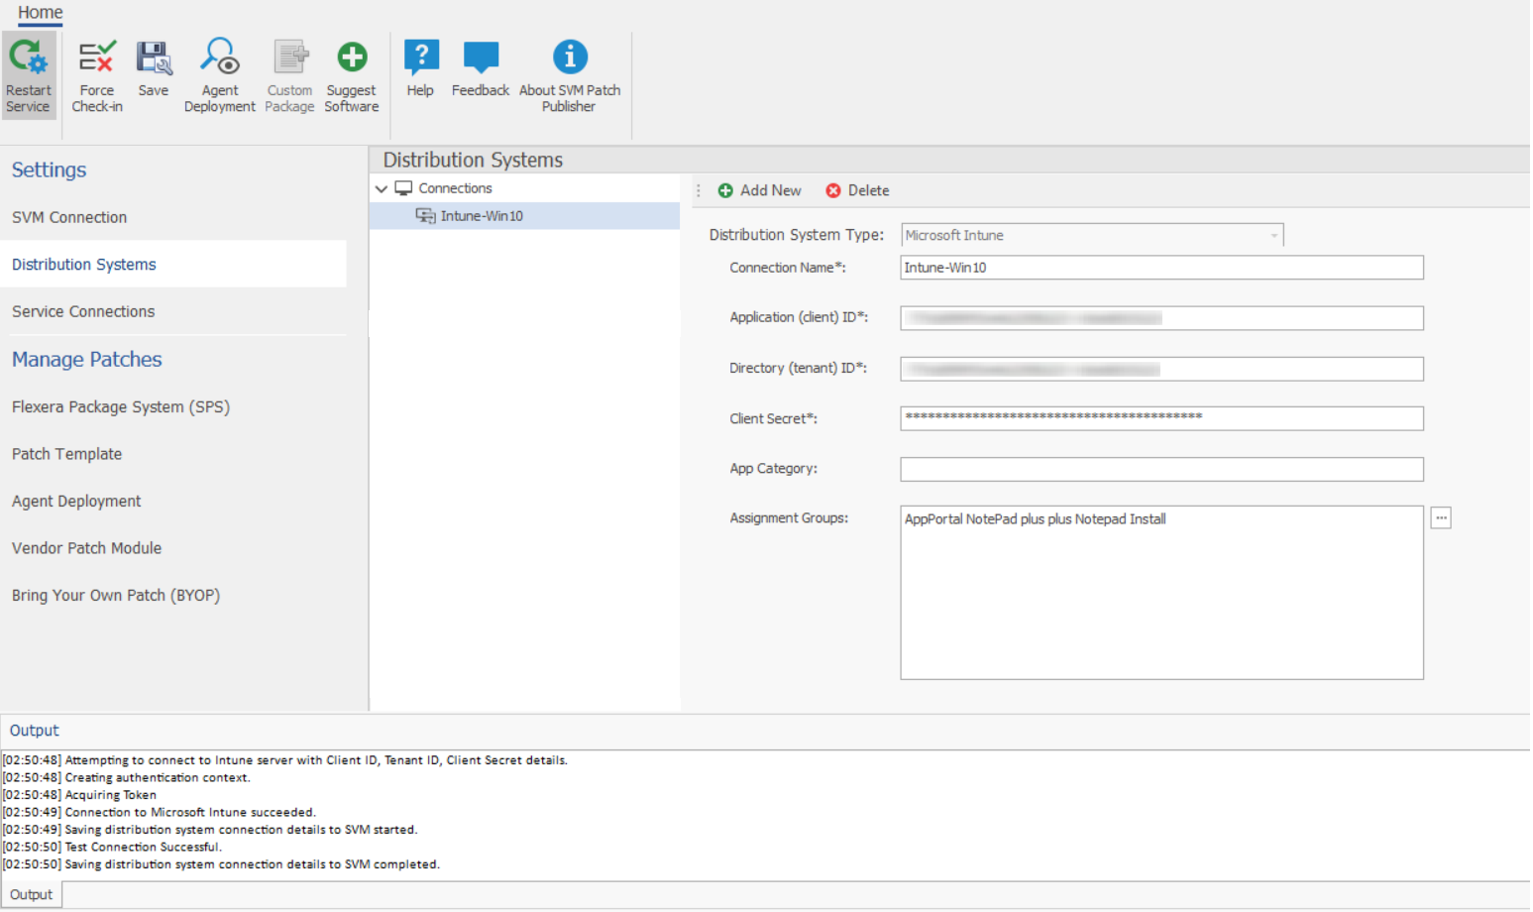The width and height of the screenshot is (1533, 912).
Task: Open Agent Deployment in the sidebar
Action: point(76,502)
